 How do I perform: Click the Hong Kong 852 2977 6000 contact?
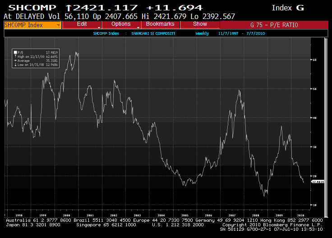(291, 220)
